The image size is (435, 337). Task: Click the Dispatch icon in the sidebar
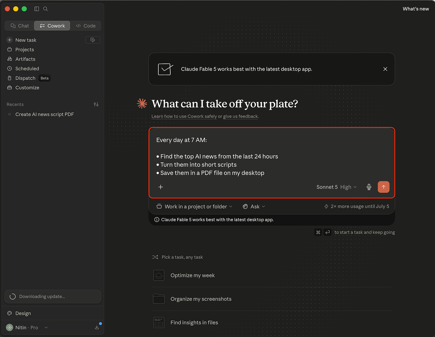point(10,78)
